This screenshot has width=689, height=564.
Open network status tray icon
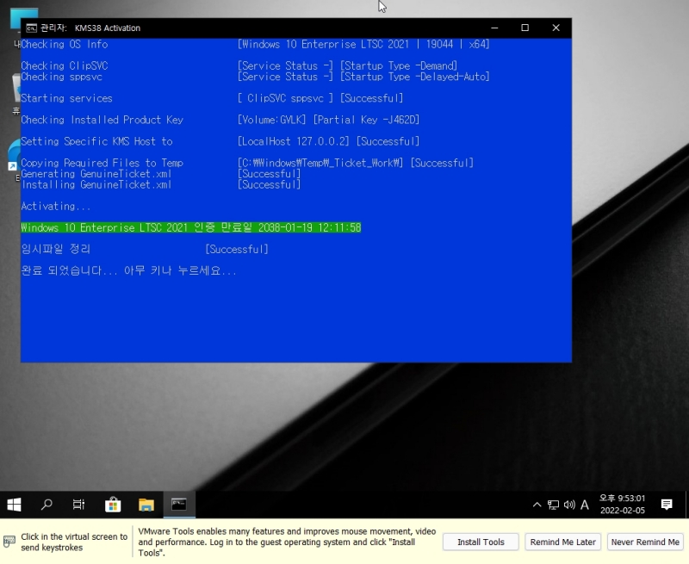(x=553, y=505)
